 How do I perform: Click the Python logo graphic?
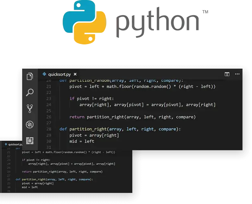(85, 22)
